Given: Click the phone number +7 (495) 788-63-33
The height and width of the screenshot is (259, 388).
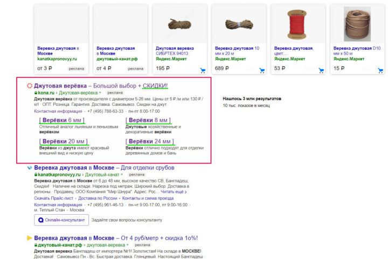Looking at the screenshot, I should tap(105, 111).
